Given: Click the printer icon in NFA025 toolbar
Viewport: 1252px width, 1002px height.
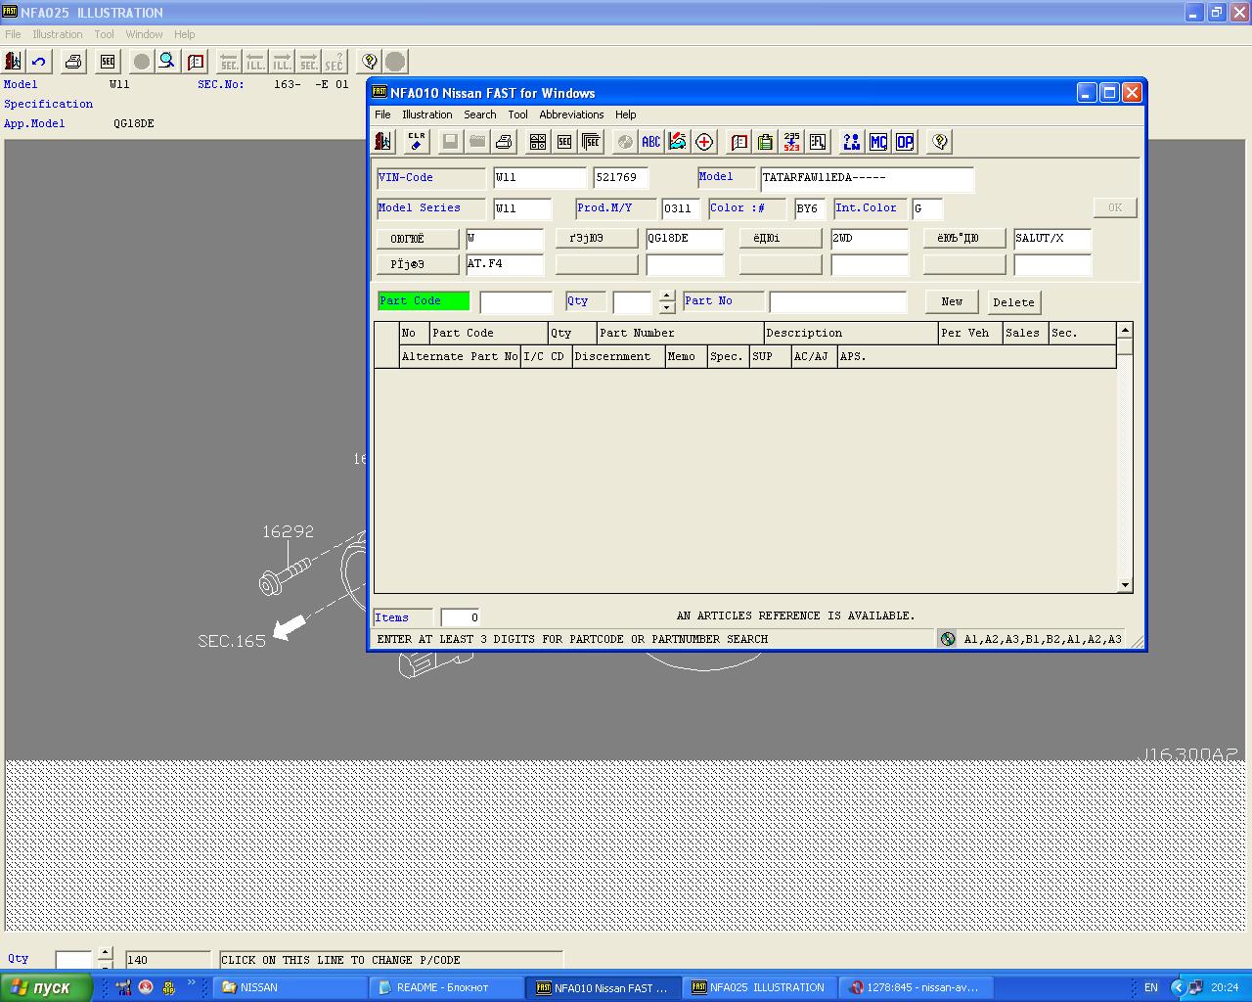Looking at the screenshot, I should pos(73,62).
